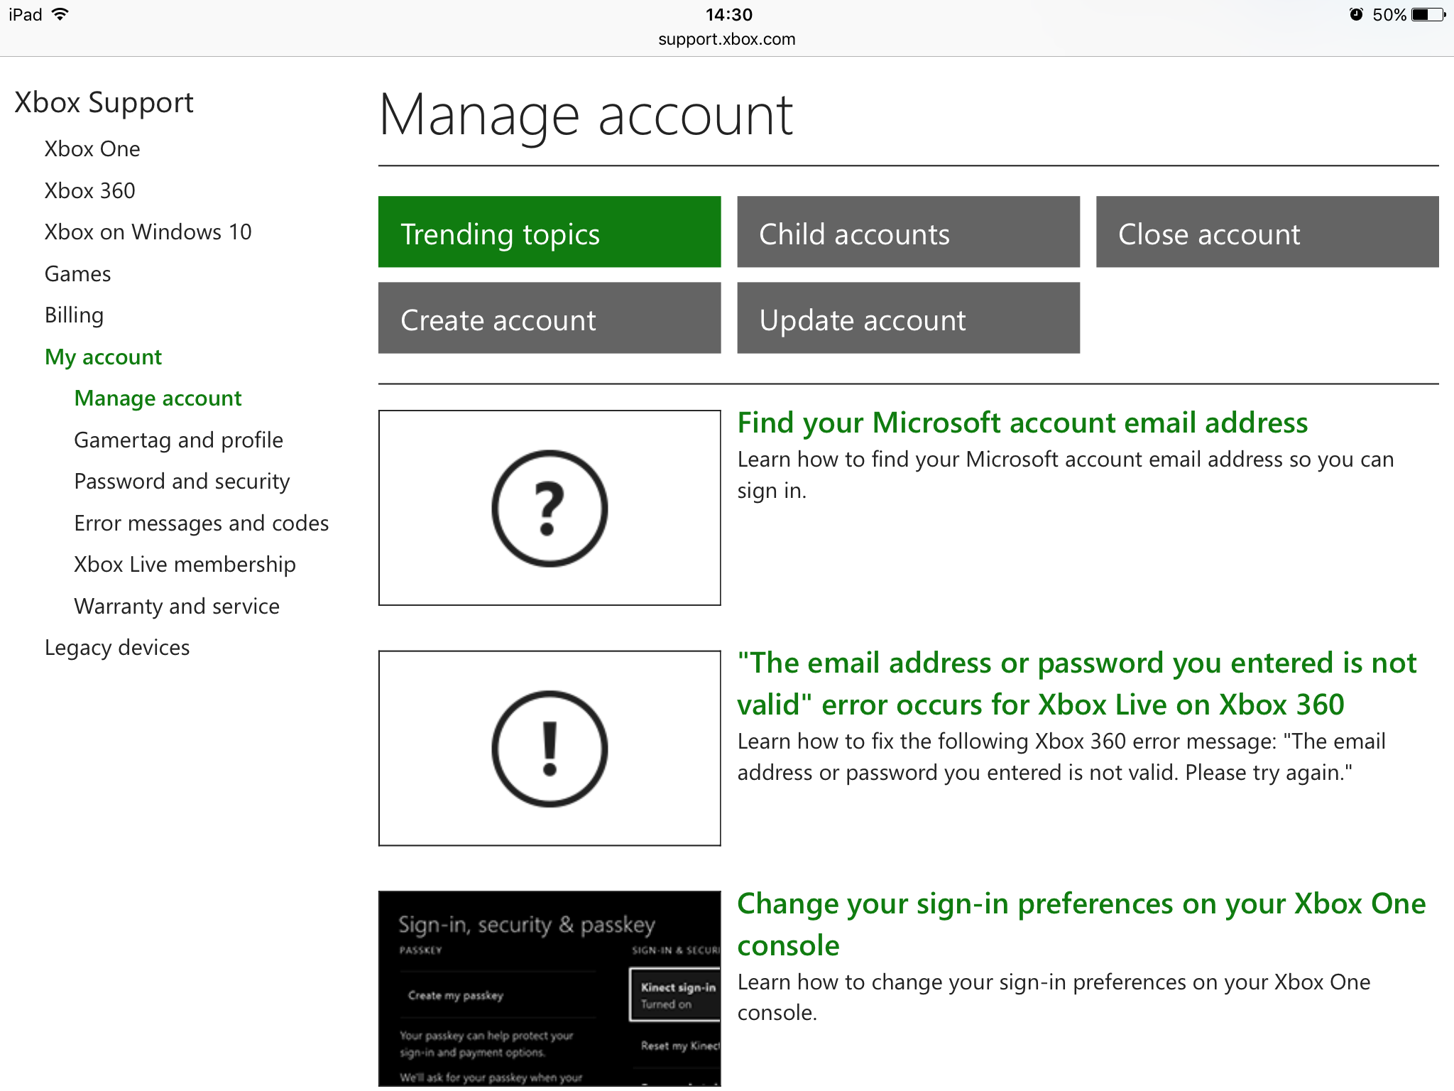Select My account in sidebar
The image size is (1454, 1091).
pos(103,357)
